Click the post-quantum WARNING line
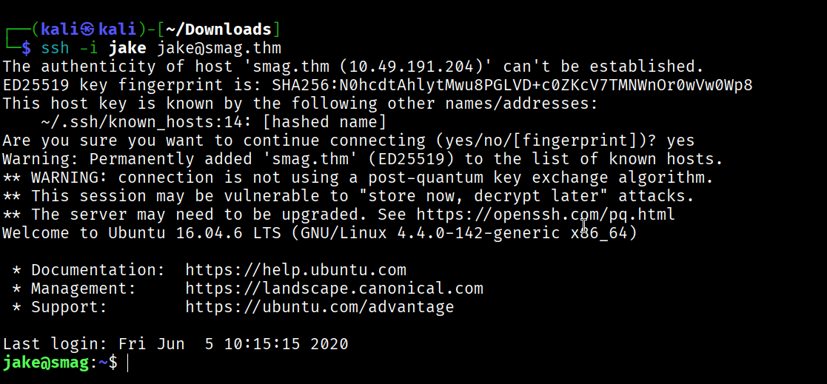Image resolution: width=827 pixels, height=384 pixels. (358, 178)
